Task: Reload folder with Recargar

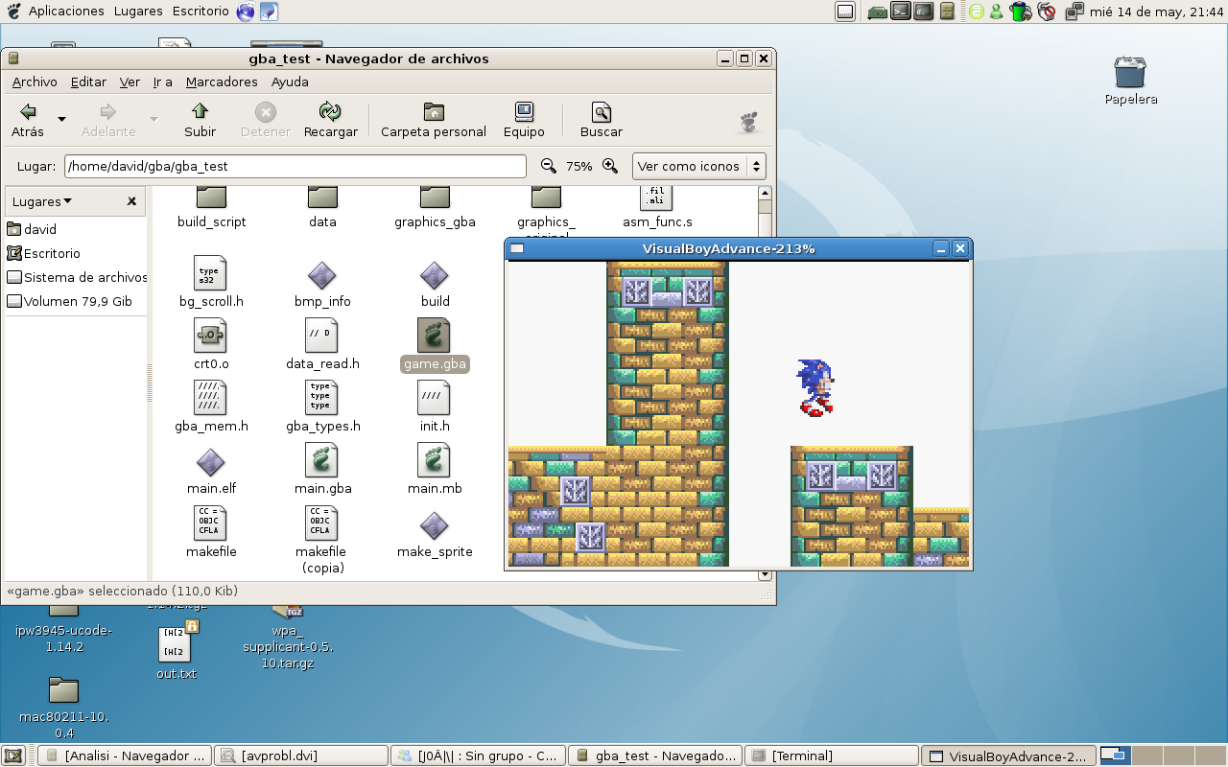Action: [330, 120]
